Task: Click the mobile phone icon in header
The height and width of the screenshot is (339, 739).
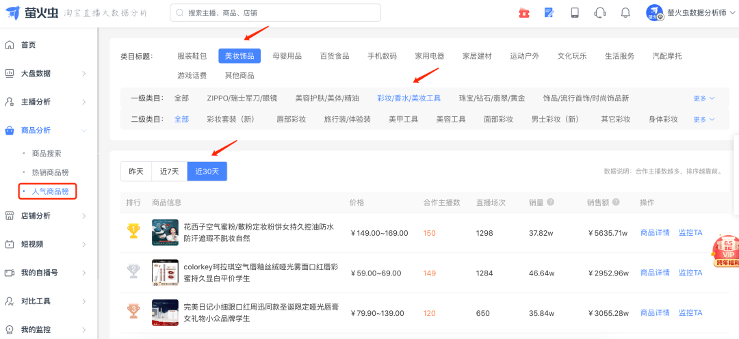Action: (x=575, y=13)
